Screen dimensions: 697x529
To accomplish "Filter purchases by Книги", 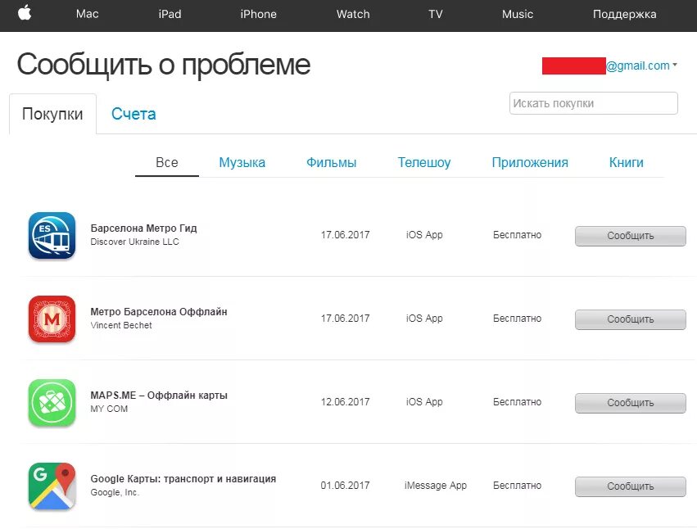I will pos(626,162).
